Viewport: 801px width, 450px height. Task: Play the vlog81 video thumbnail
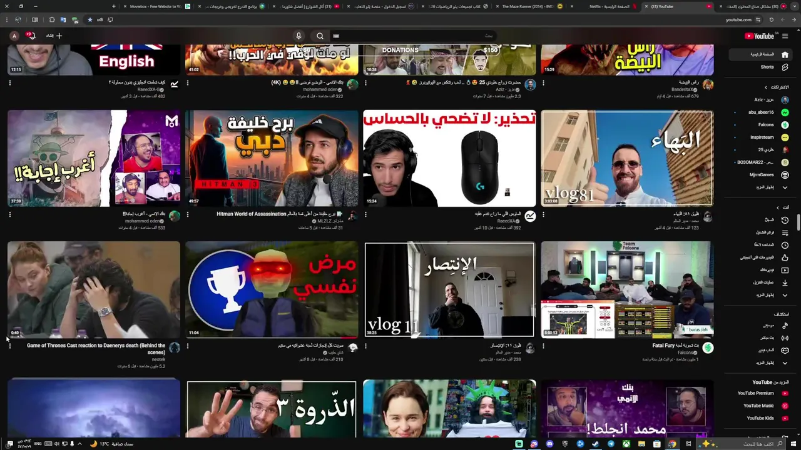point(627,159)
